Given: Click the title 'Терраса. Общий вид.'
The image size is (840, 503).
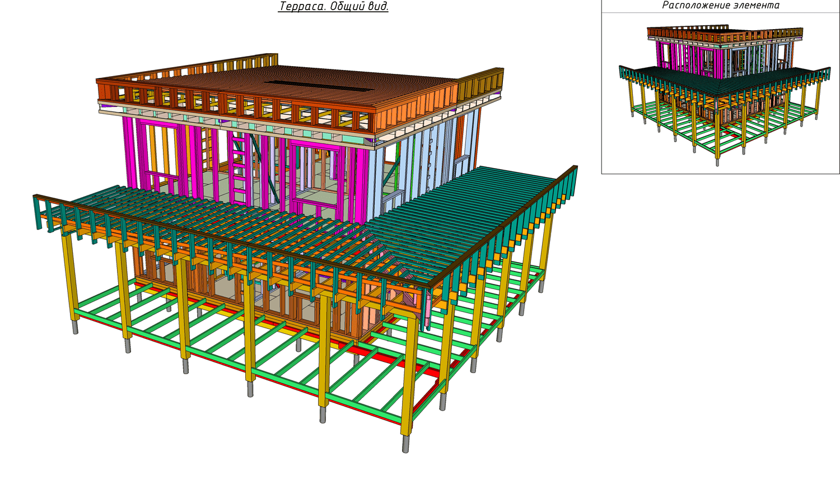Looking at the screenshot, I should click(x=333, y=7).
